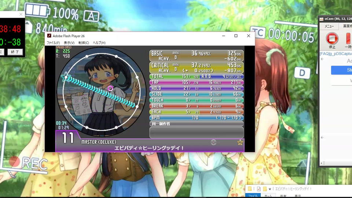Click the CRITICAL ACHV. row
The width and height of the screenshot is (352, 198).
(x=197, y=67)
